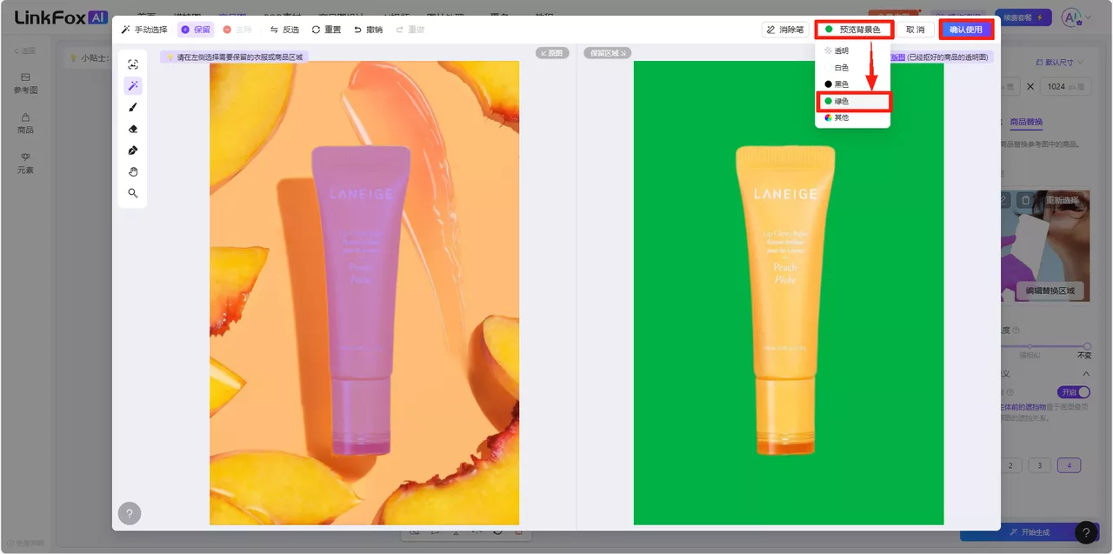Open the 预览背景色 dropdown
1113x554 pixels.
(853, 30)
